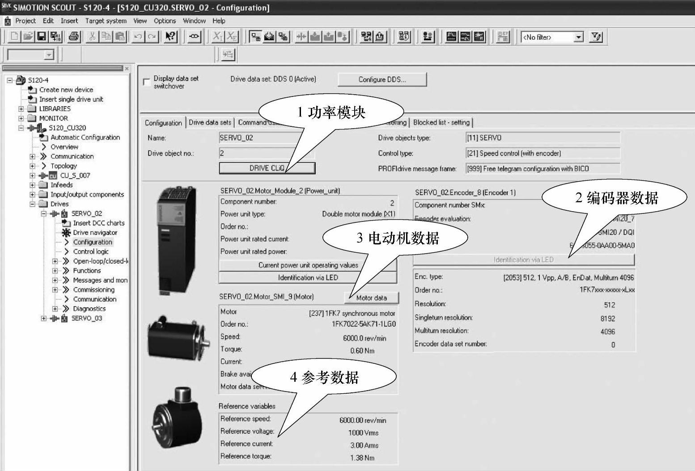The image size is (695, 471).
Task: Open the Edit menu
Action: (48, 21)
